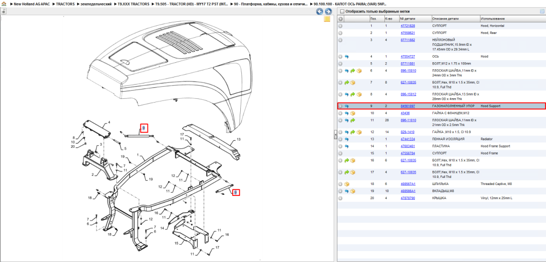Viewport: 546px width, 262px height.
Task: Open the New Holland AG APAC breadcrumb
Action: click(x=32, y=4)
